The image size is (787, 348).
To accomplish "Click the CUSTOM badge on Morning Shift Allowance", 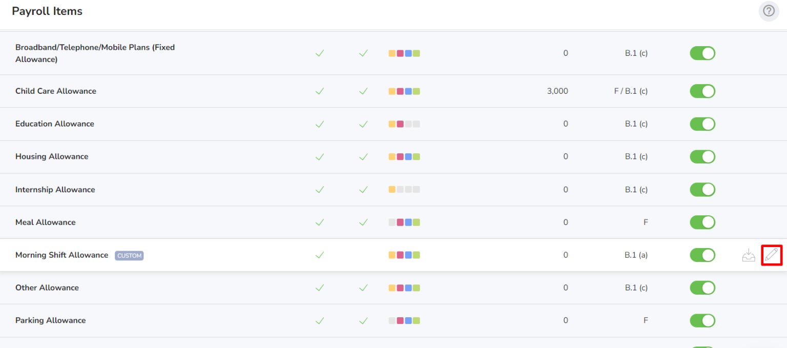I will pyautogui.click(x=129, y=255).
